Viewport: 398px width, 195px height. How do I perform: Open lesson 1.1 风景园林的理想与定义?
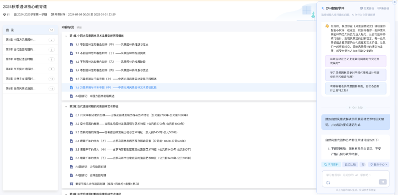(112, 45)
